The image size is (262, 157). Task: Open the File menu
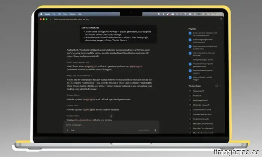pos(54,14)
